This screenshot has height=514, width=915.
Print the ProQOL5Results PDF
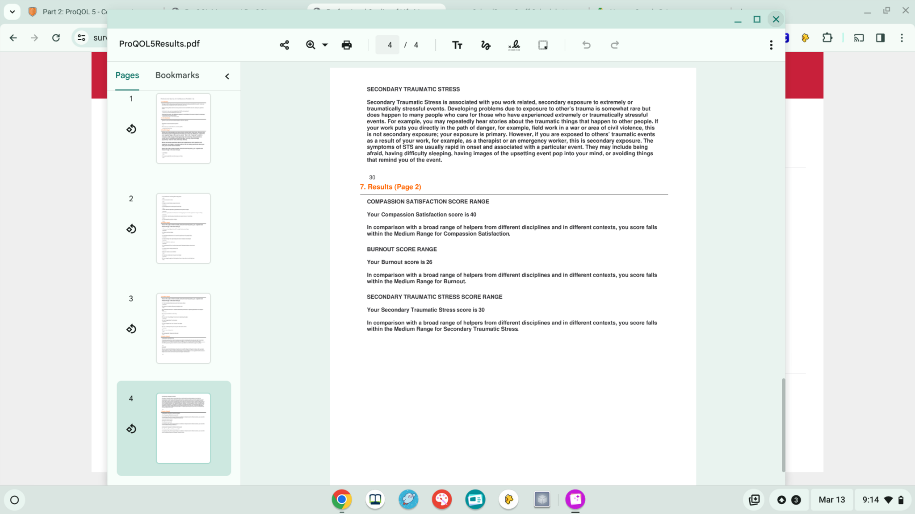346,45
